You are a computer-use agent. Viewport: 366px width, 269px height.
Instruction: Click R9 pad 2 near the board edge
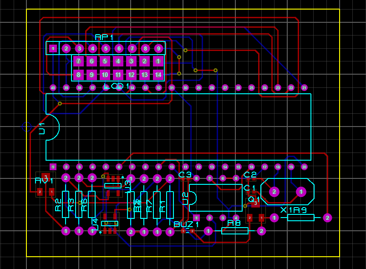(327, 218)
